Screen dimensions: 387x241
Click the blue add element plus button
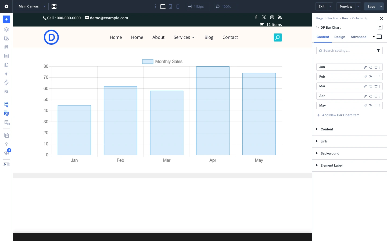6,19
